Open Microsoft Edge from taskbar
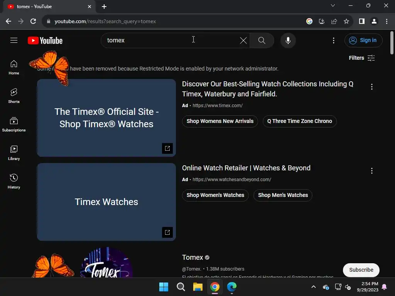 pos(232,287)
